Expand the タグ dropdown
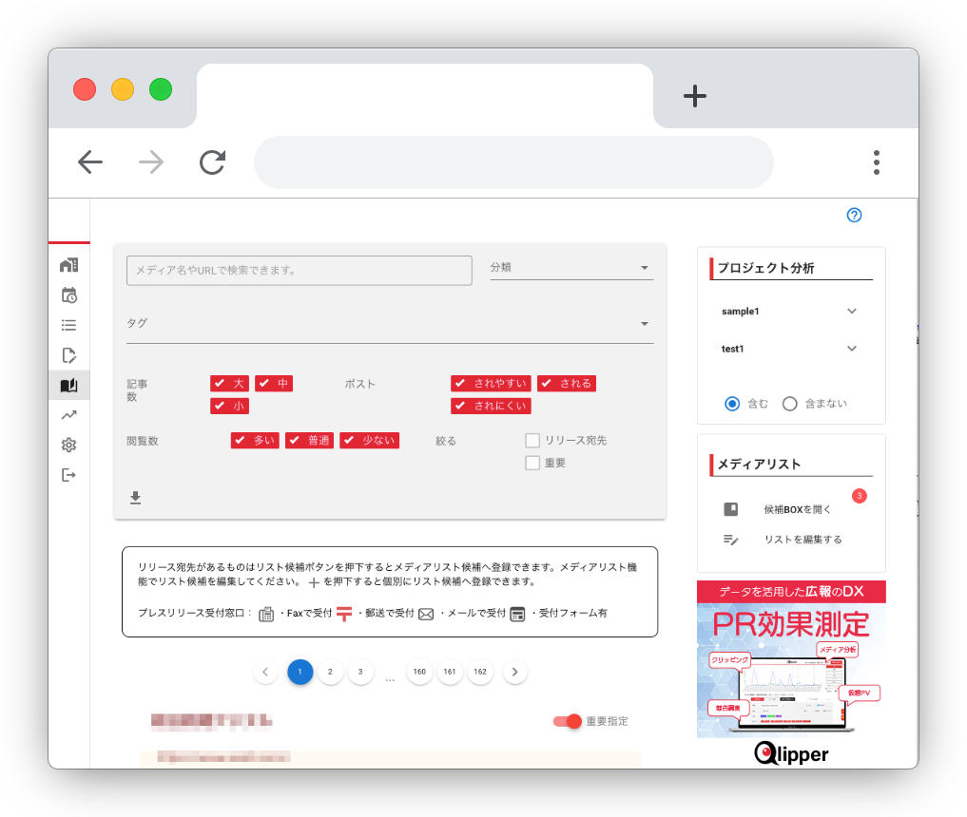This screenshot has width=967, height=817. [390, 324]
